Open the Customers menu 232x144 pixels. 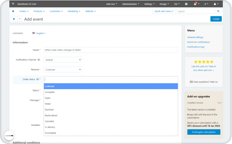pos(56,11)
